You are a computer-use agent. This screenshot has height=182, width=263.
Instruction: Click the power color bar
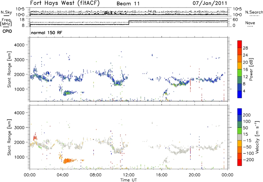pos(240,69)
